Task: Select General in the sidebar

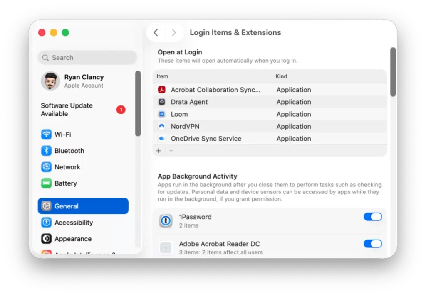Action: (83, 206)
